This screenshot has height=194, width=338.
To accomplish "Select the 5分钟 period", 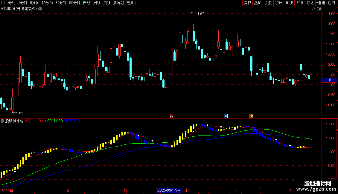I will [34, 3].
